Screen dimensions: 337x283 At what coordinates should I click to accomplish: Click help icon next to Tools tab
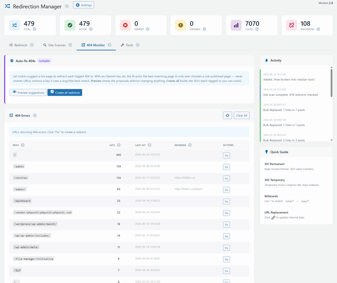tap(138, 45)
